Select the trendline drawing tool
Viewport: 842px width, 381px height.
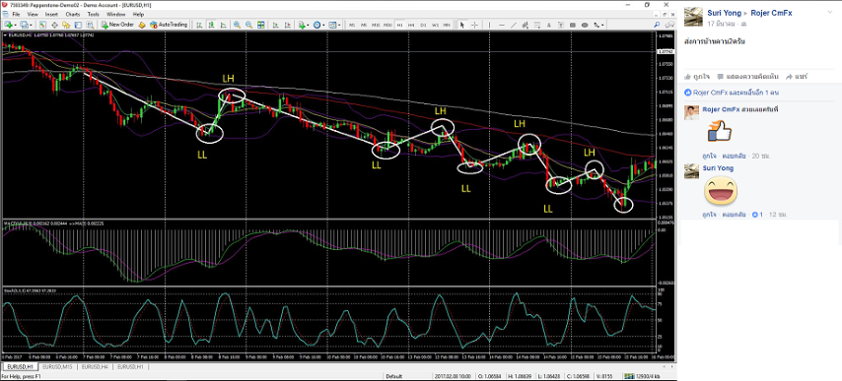pos(514,25)
